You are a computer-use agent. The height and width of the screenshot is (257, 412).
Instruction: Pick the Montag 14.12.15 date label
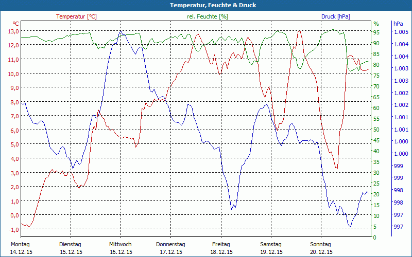coord(20,248)
